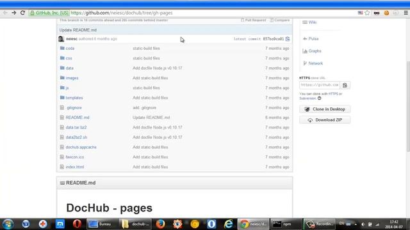Open 'Update README.md' commit message in header
410x230 pixels.
coord(78,30)
